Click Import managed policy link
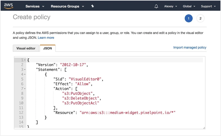This screenshot has width=221, height=136. [190, 47]
